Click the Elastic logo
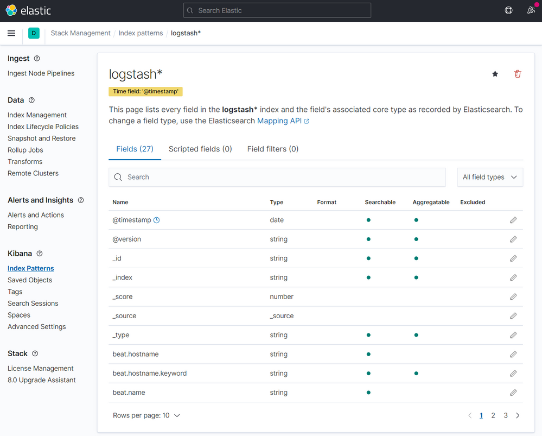Image resolution: width=542 pixels, height=436 pixels. (x=28, y=10)
